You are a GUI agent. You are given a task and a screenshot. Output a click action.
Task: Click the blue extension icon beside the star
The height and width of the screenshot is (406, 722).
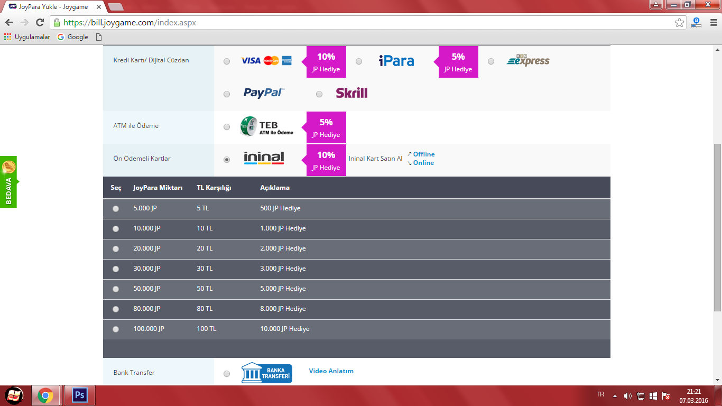[x=696, y=22]
